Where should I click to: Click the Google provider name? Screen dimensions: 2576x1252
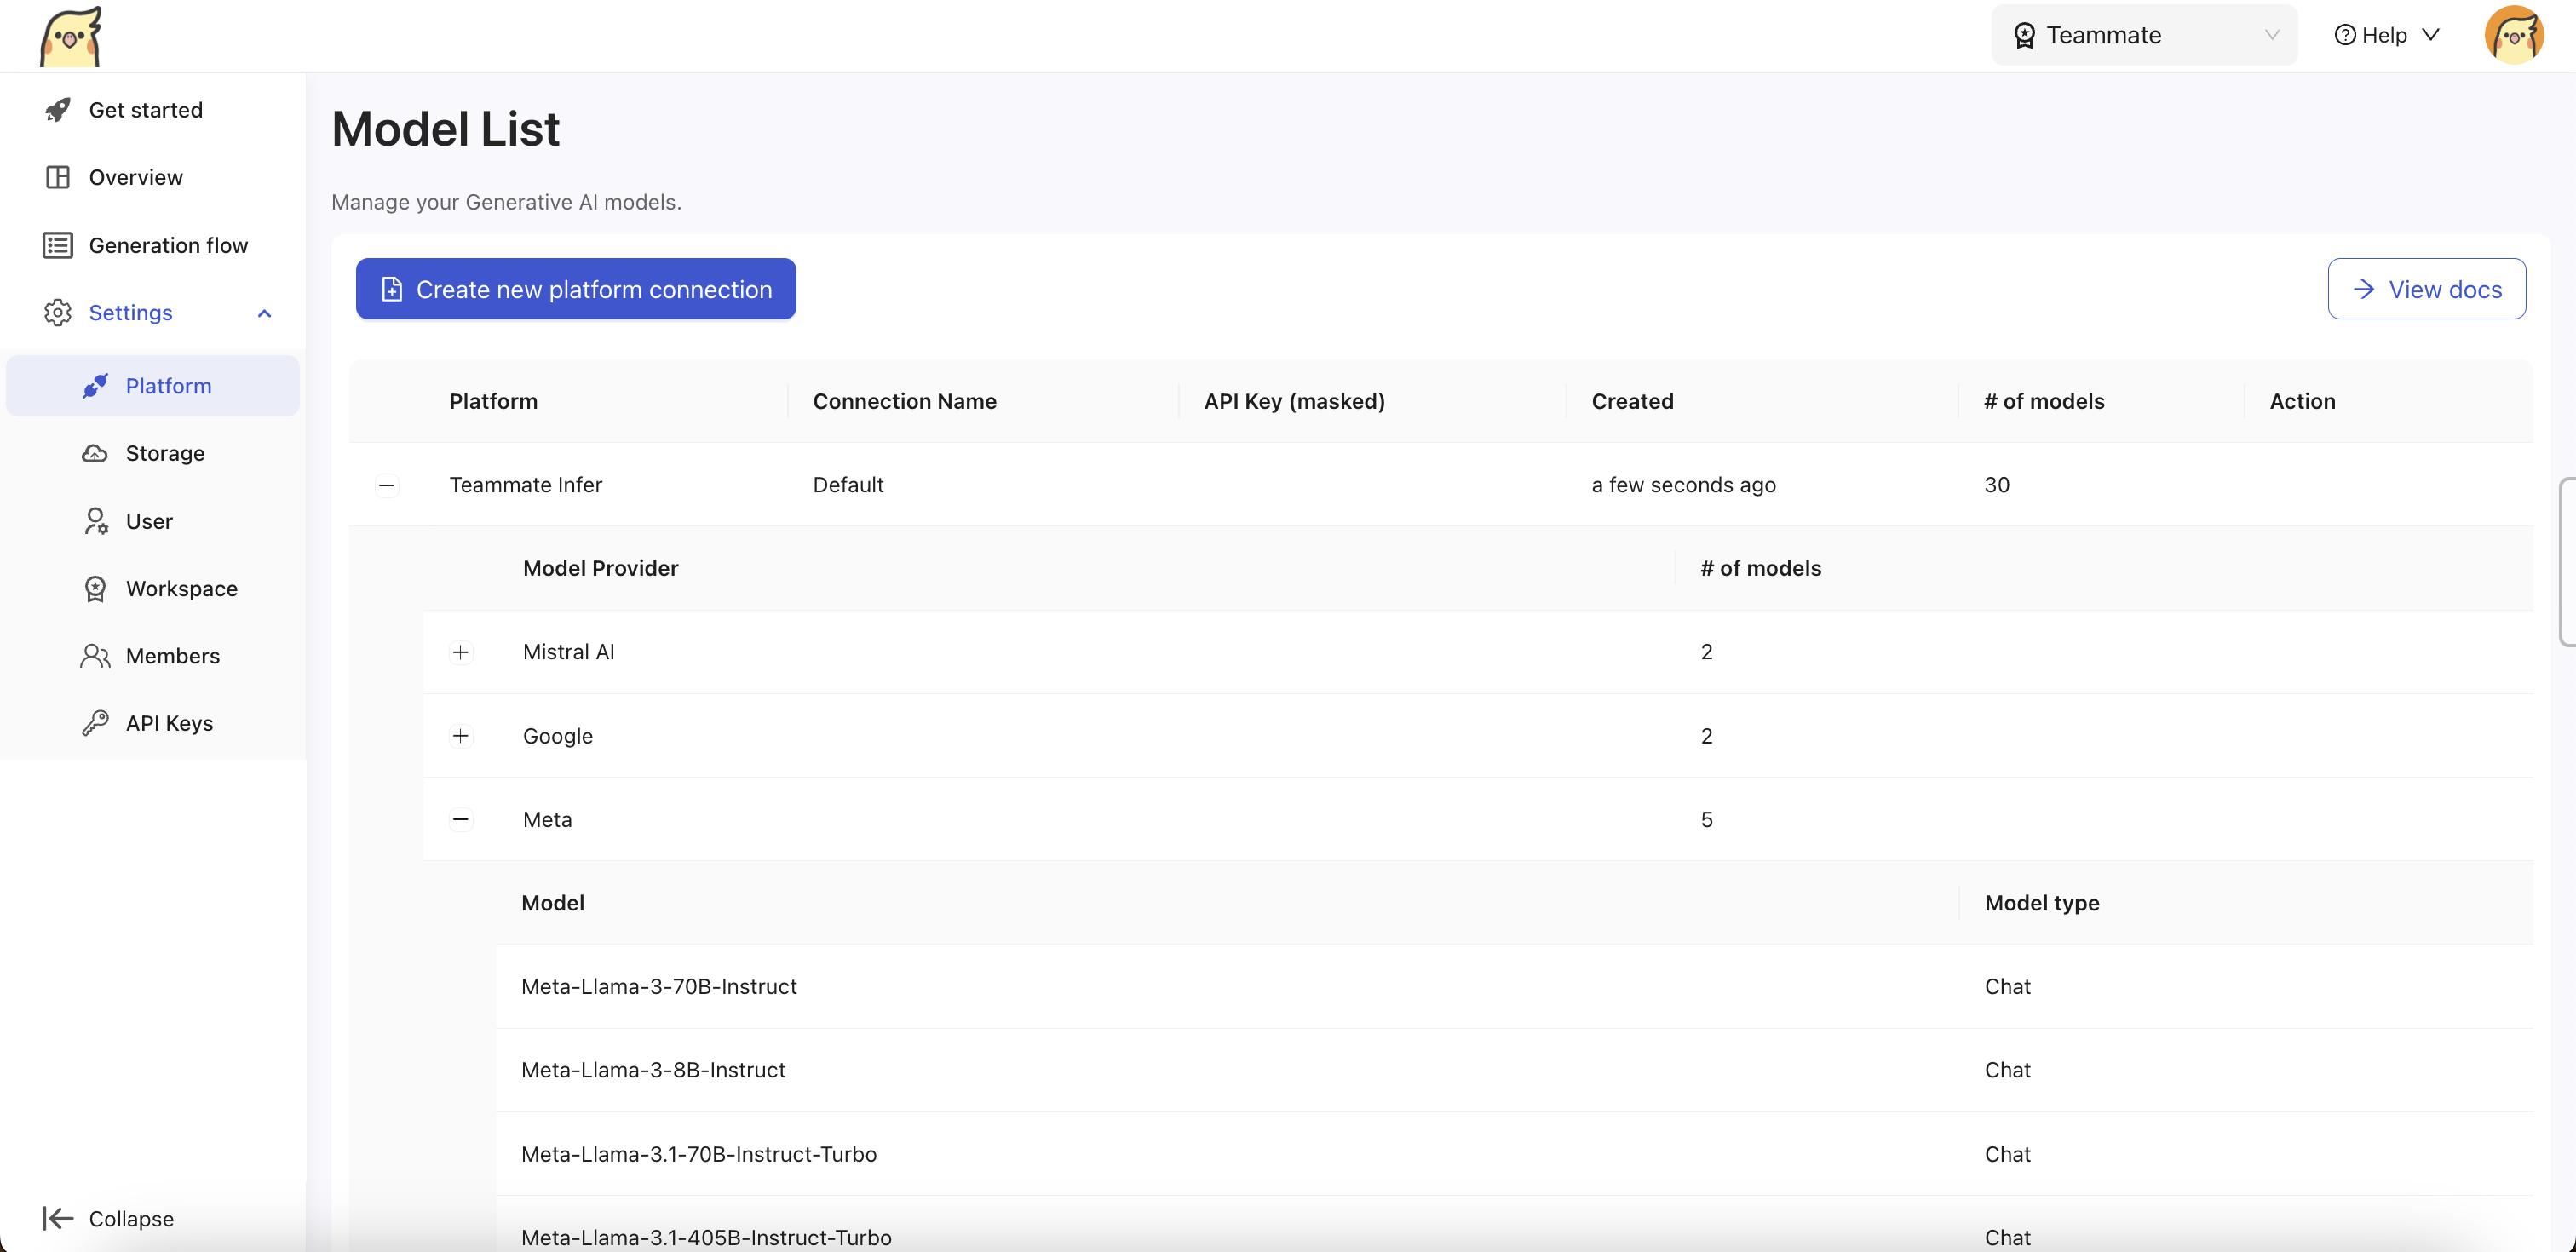[557, 736]
